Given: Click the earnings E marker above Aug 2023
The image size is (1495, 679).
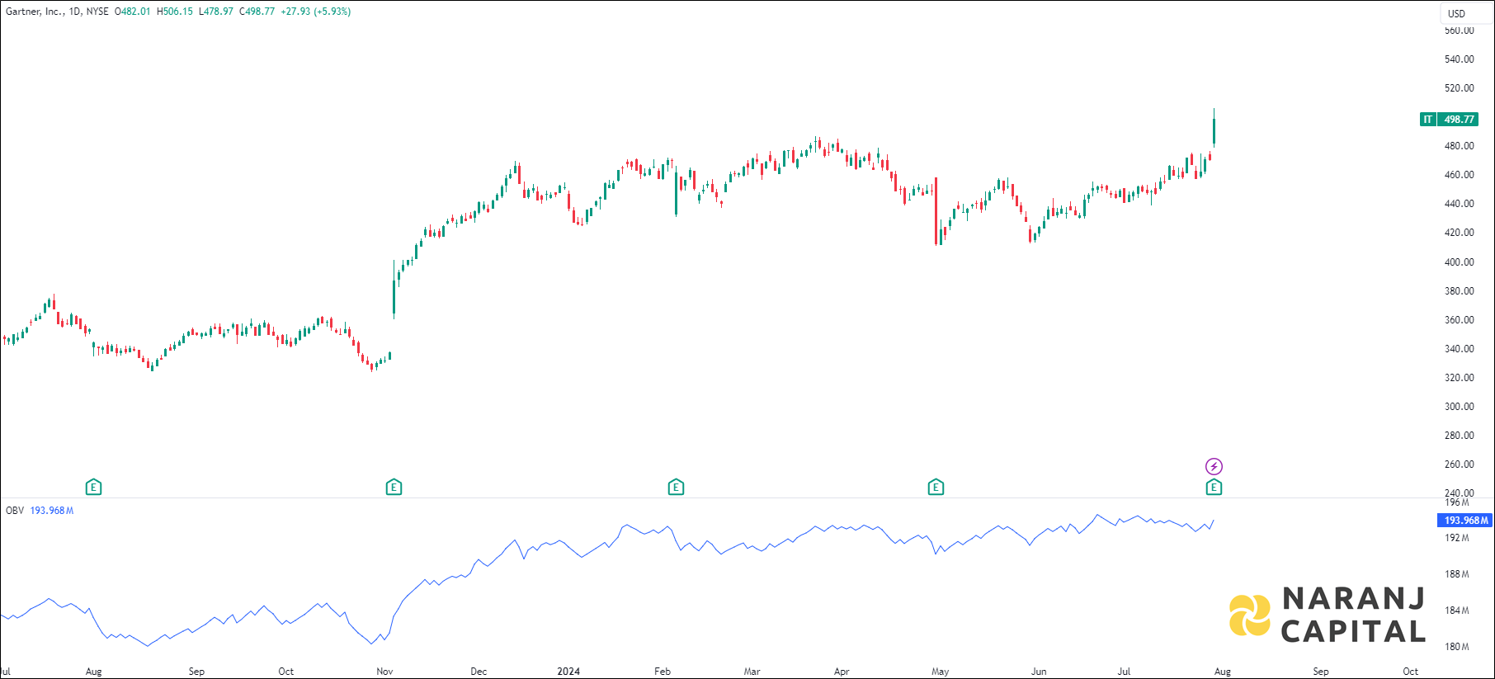Looking at the screenshot, I should tap(93, 488).
